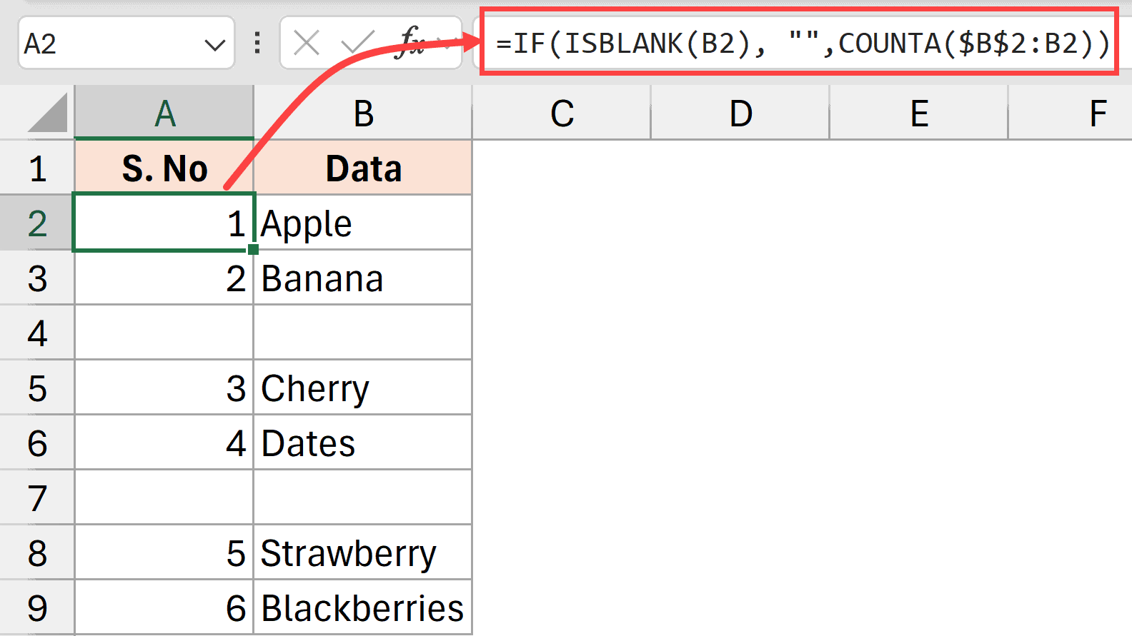Select row 7 by clicking its row number
Viewport: 1132px width, 636px height.
point(37,498)
